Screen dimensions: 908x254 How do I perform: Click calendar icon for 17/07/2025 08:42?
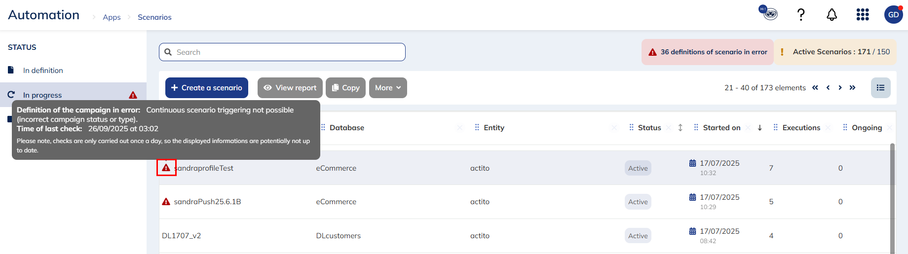(x=693, y=231)
